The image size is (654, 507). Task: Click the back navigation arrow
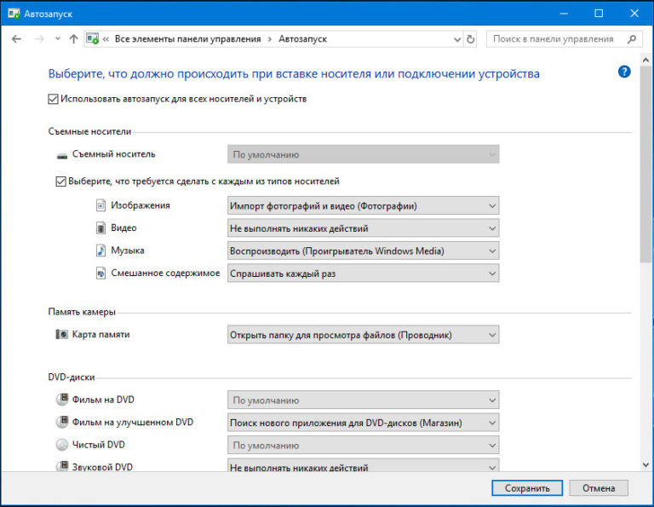(17, 39)
